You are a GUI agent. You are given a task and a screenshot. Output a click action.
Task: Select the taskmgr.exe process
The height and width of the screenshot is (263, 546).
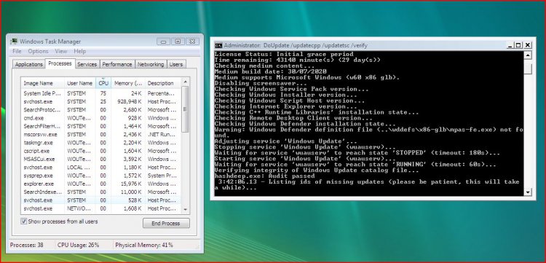(x=100, y=143)
